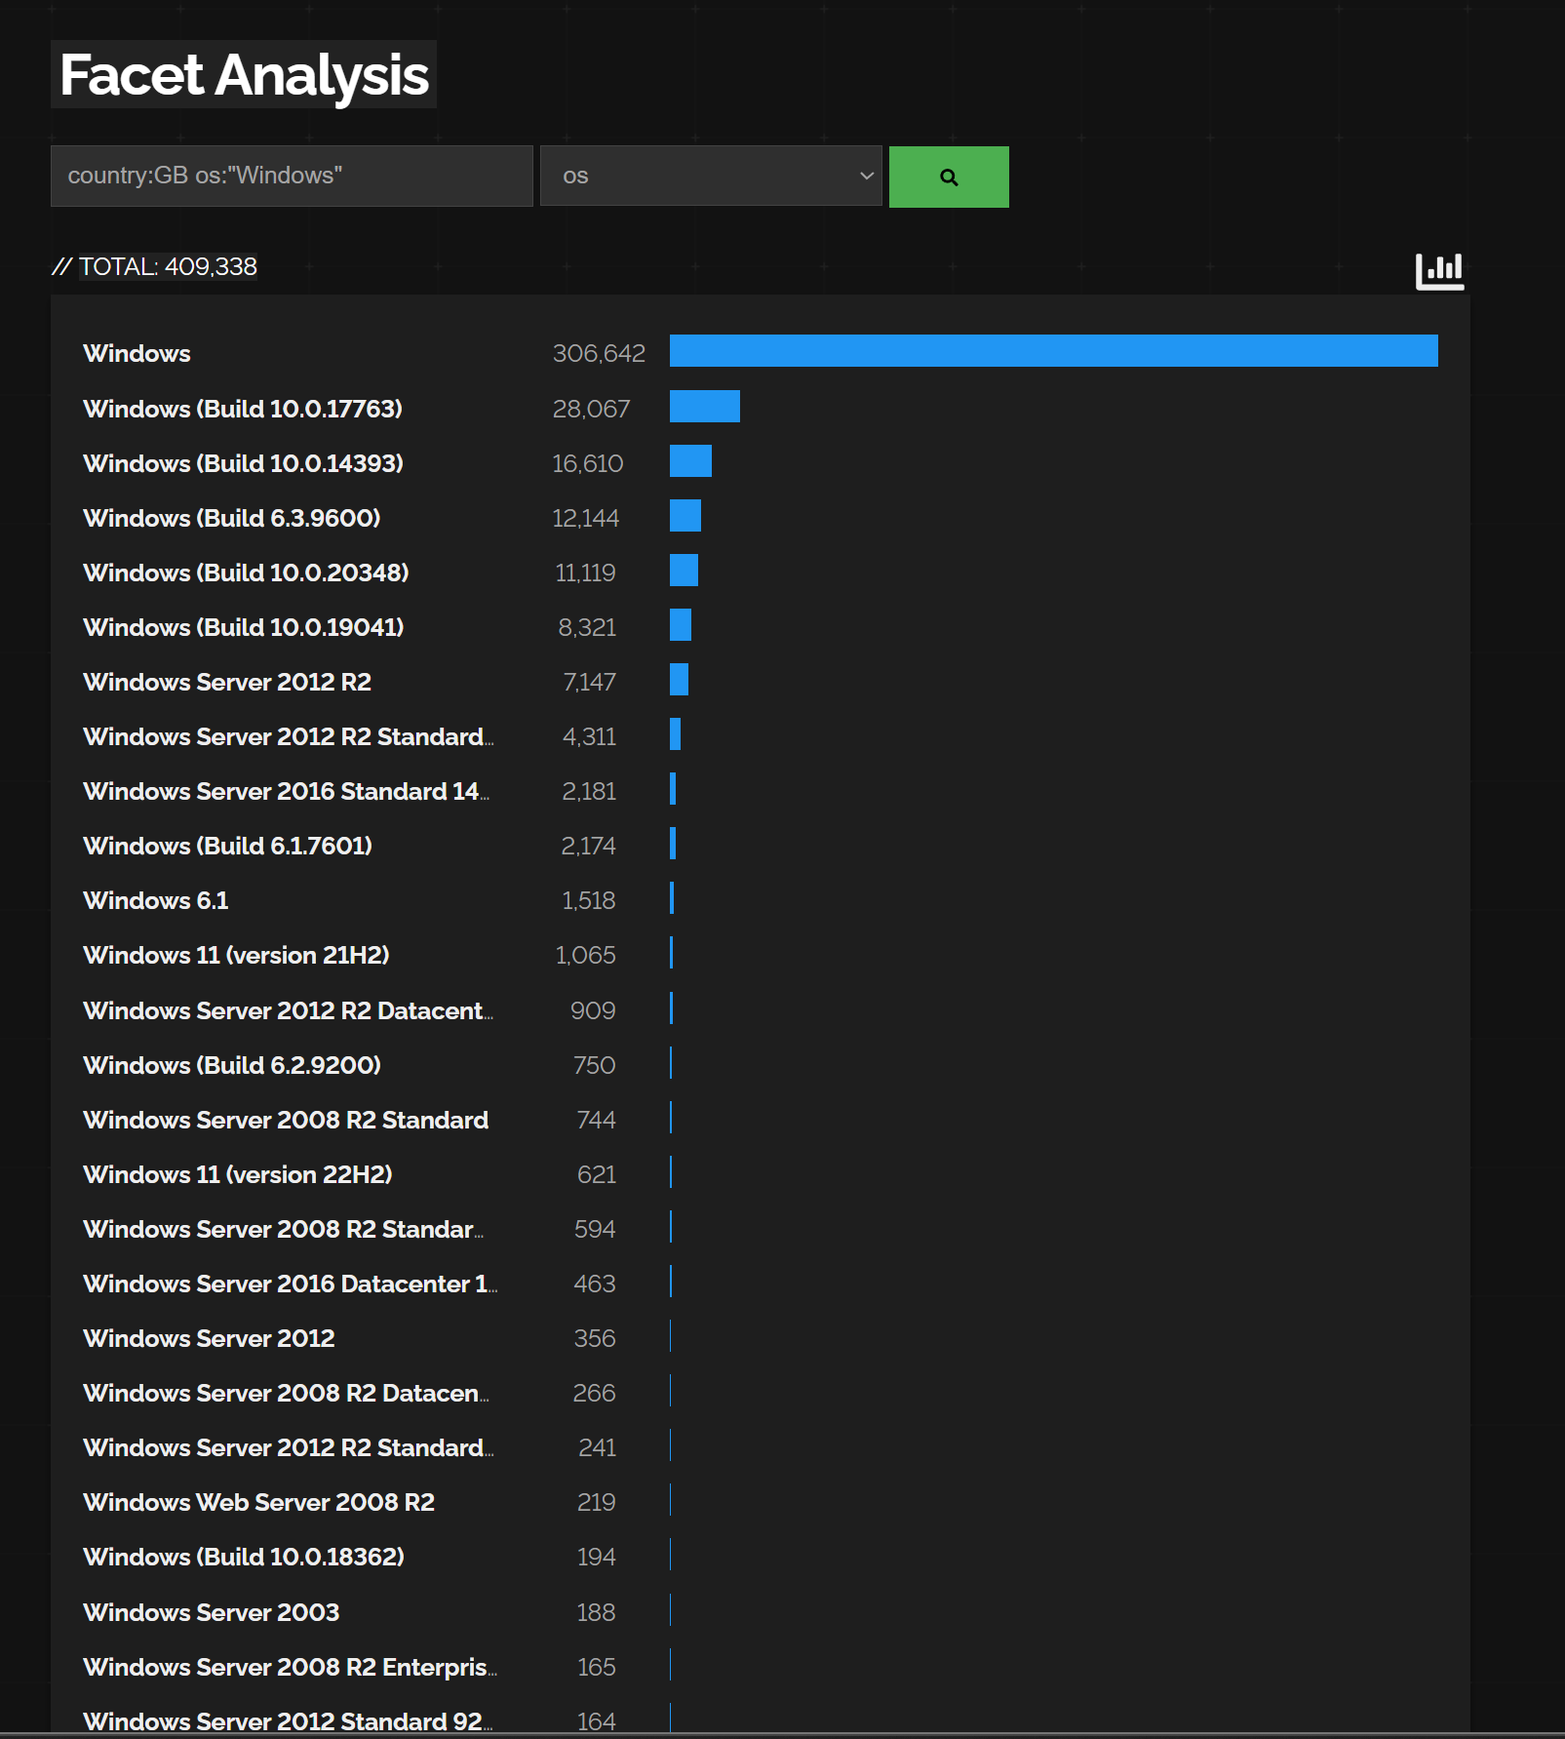
Task: Click the blue bar for Build 10.0.17763
Action: [x=705, y=406]
